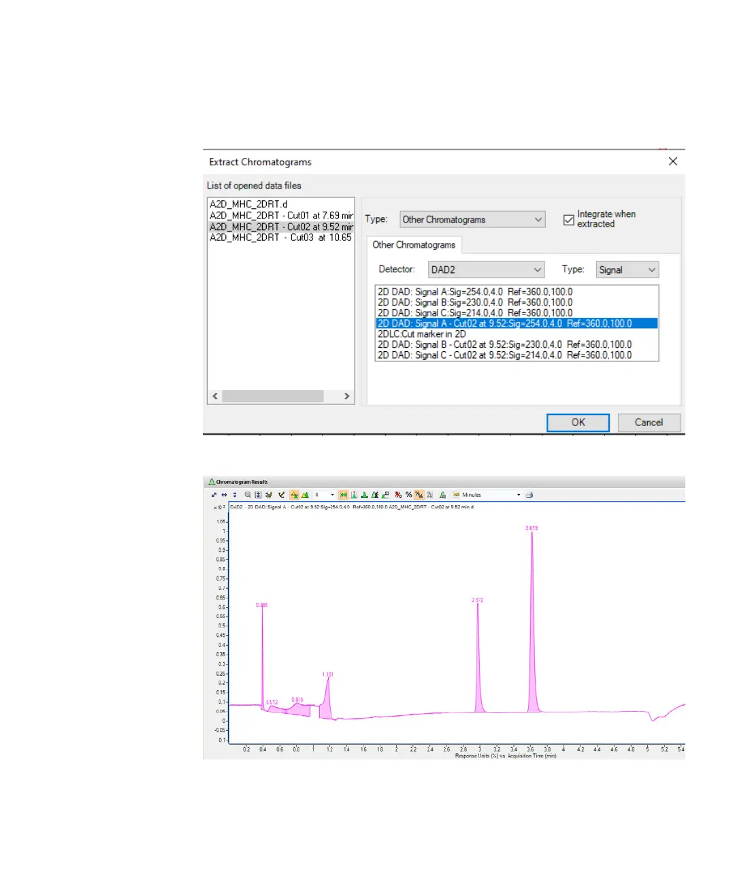Click the peak label 2.372
Viewport: 735px width, 882px height.
[478, 600]
